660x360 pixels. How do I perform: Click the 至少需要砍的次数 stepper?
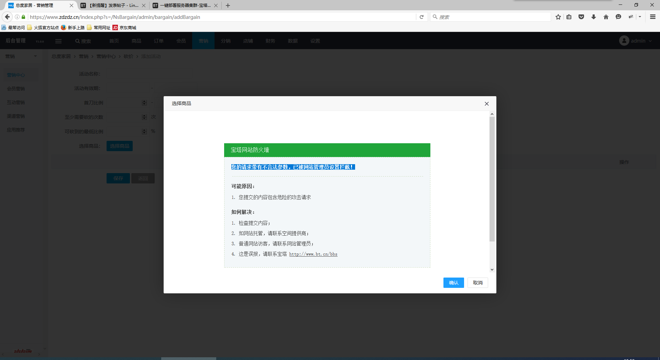tap(144, 117)
